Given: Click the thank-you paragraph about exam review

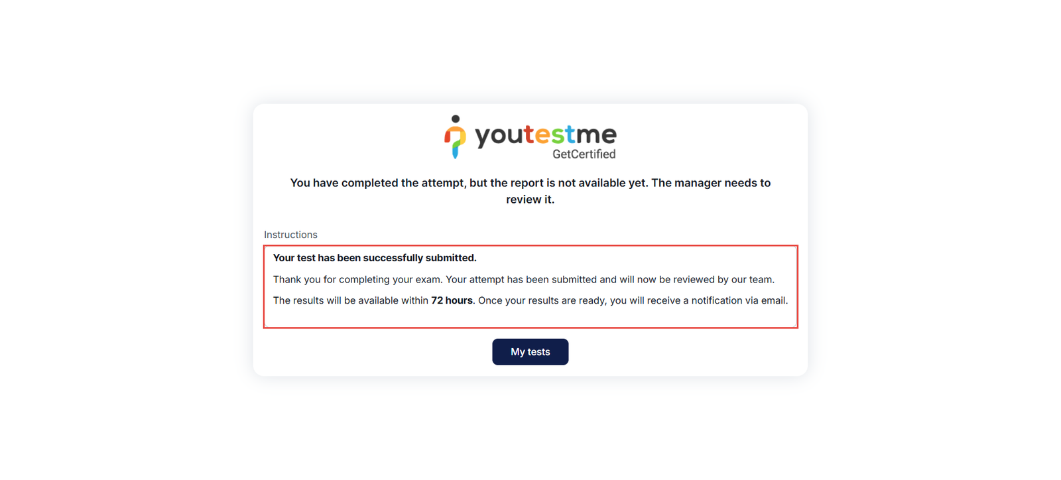Looking at the screenshot, I should tap(524, 279).
